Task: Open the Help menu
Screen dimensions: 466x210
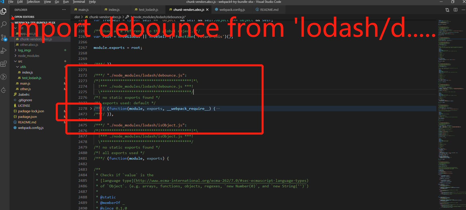Action: [x=92, y=2]
